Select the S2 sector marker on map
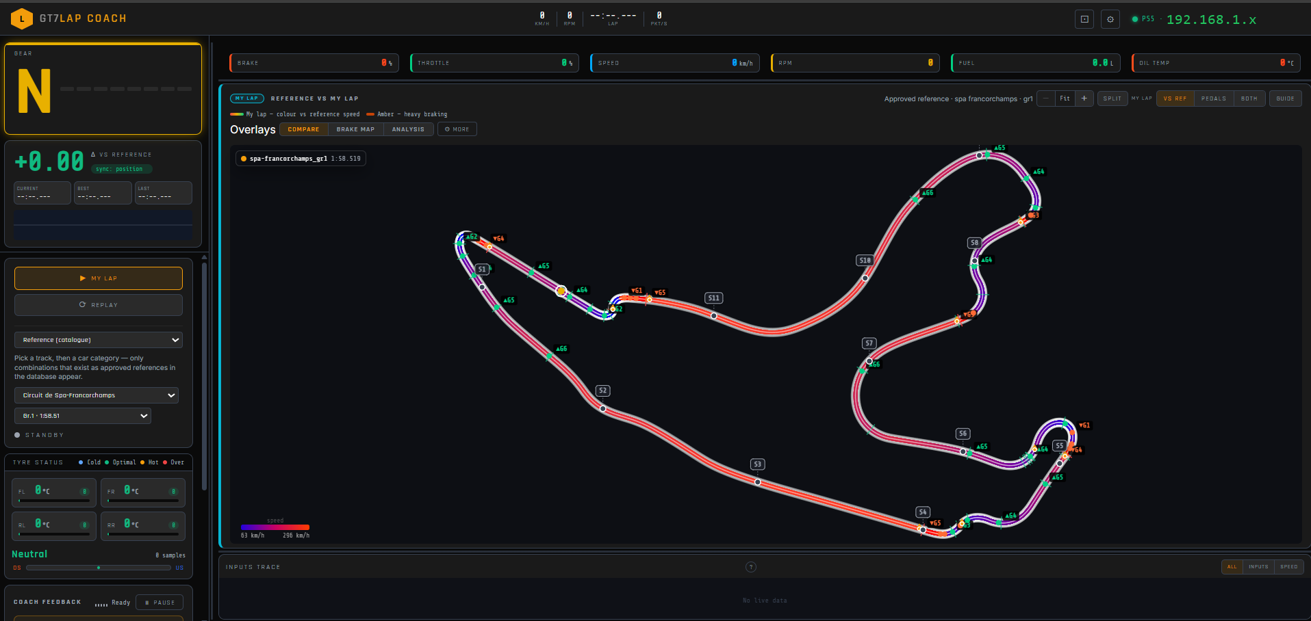The height and width of the screenshot is (621, 1311). [x=602, y=391]
